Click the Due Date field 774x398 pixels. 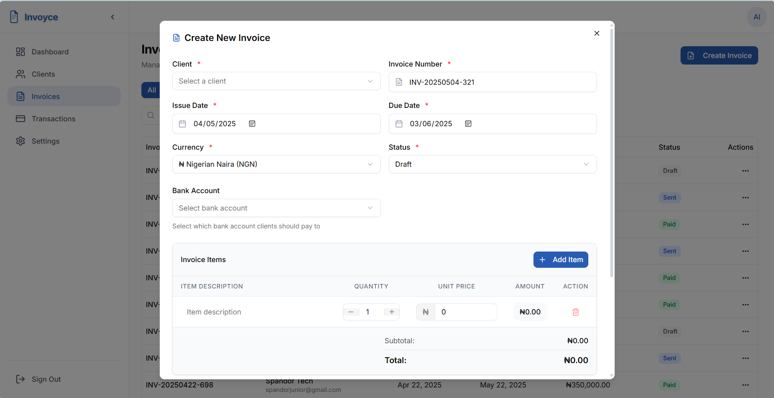click(492, 124)
